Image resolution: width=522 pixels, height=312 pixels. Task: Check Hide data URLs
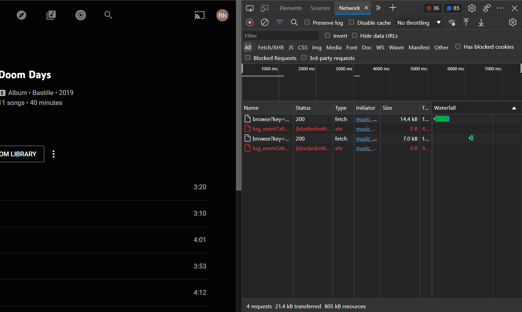(354, 35)
